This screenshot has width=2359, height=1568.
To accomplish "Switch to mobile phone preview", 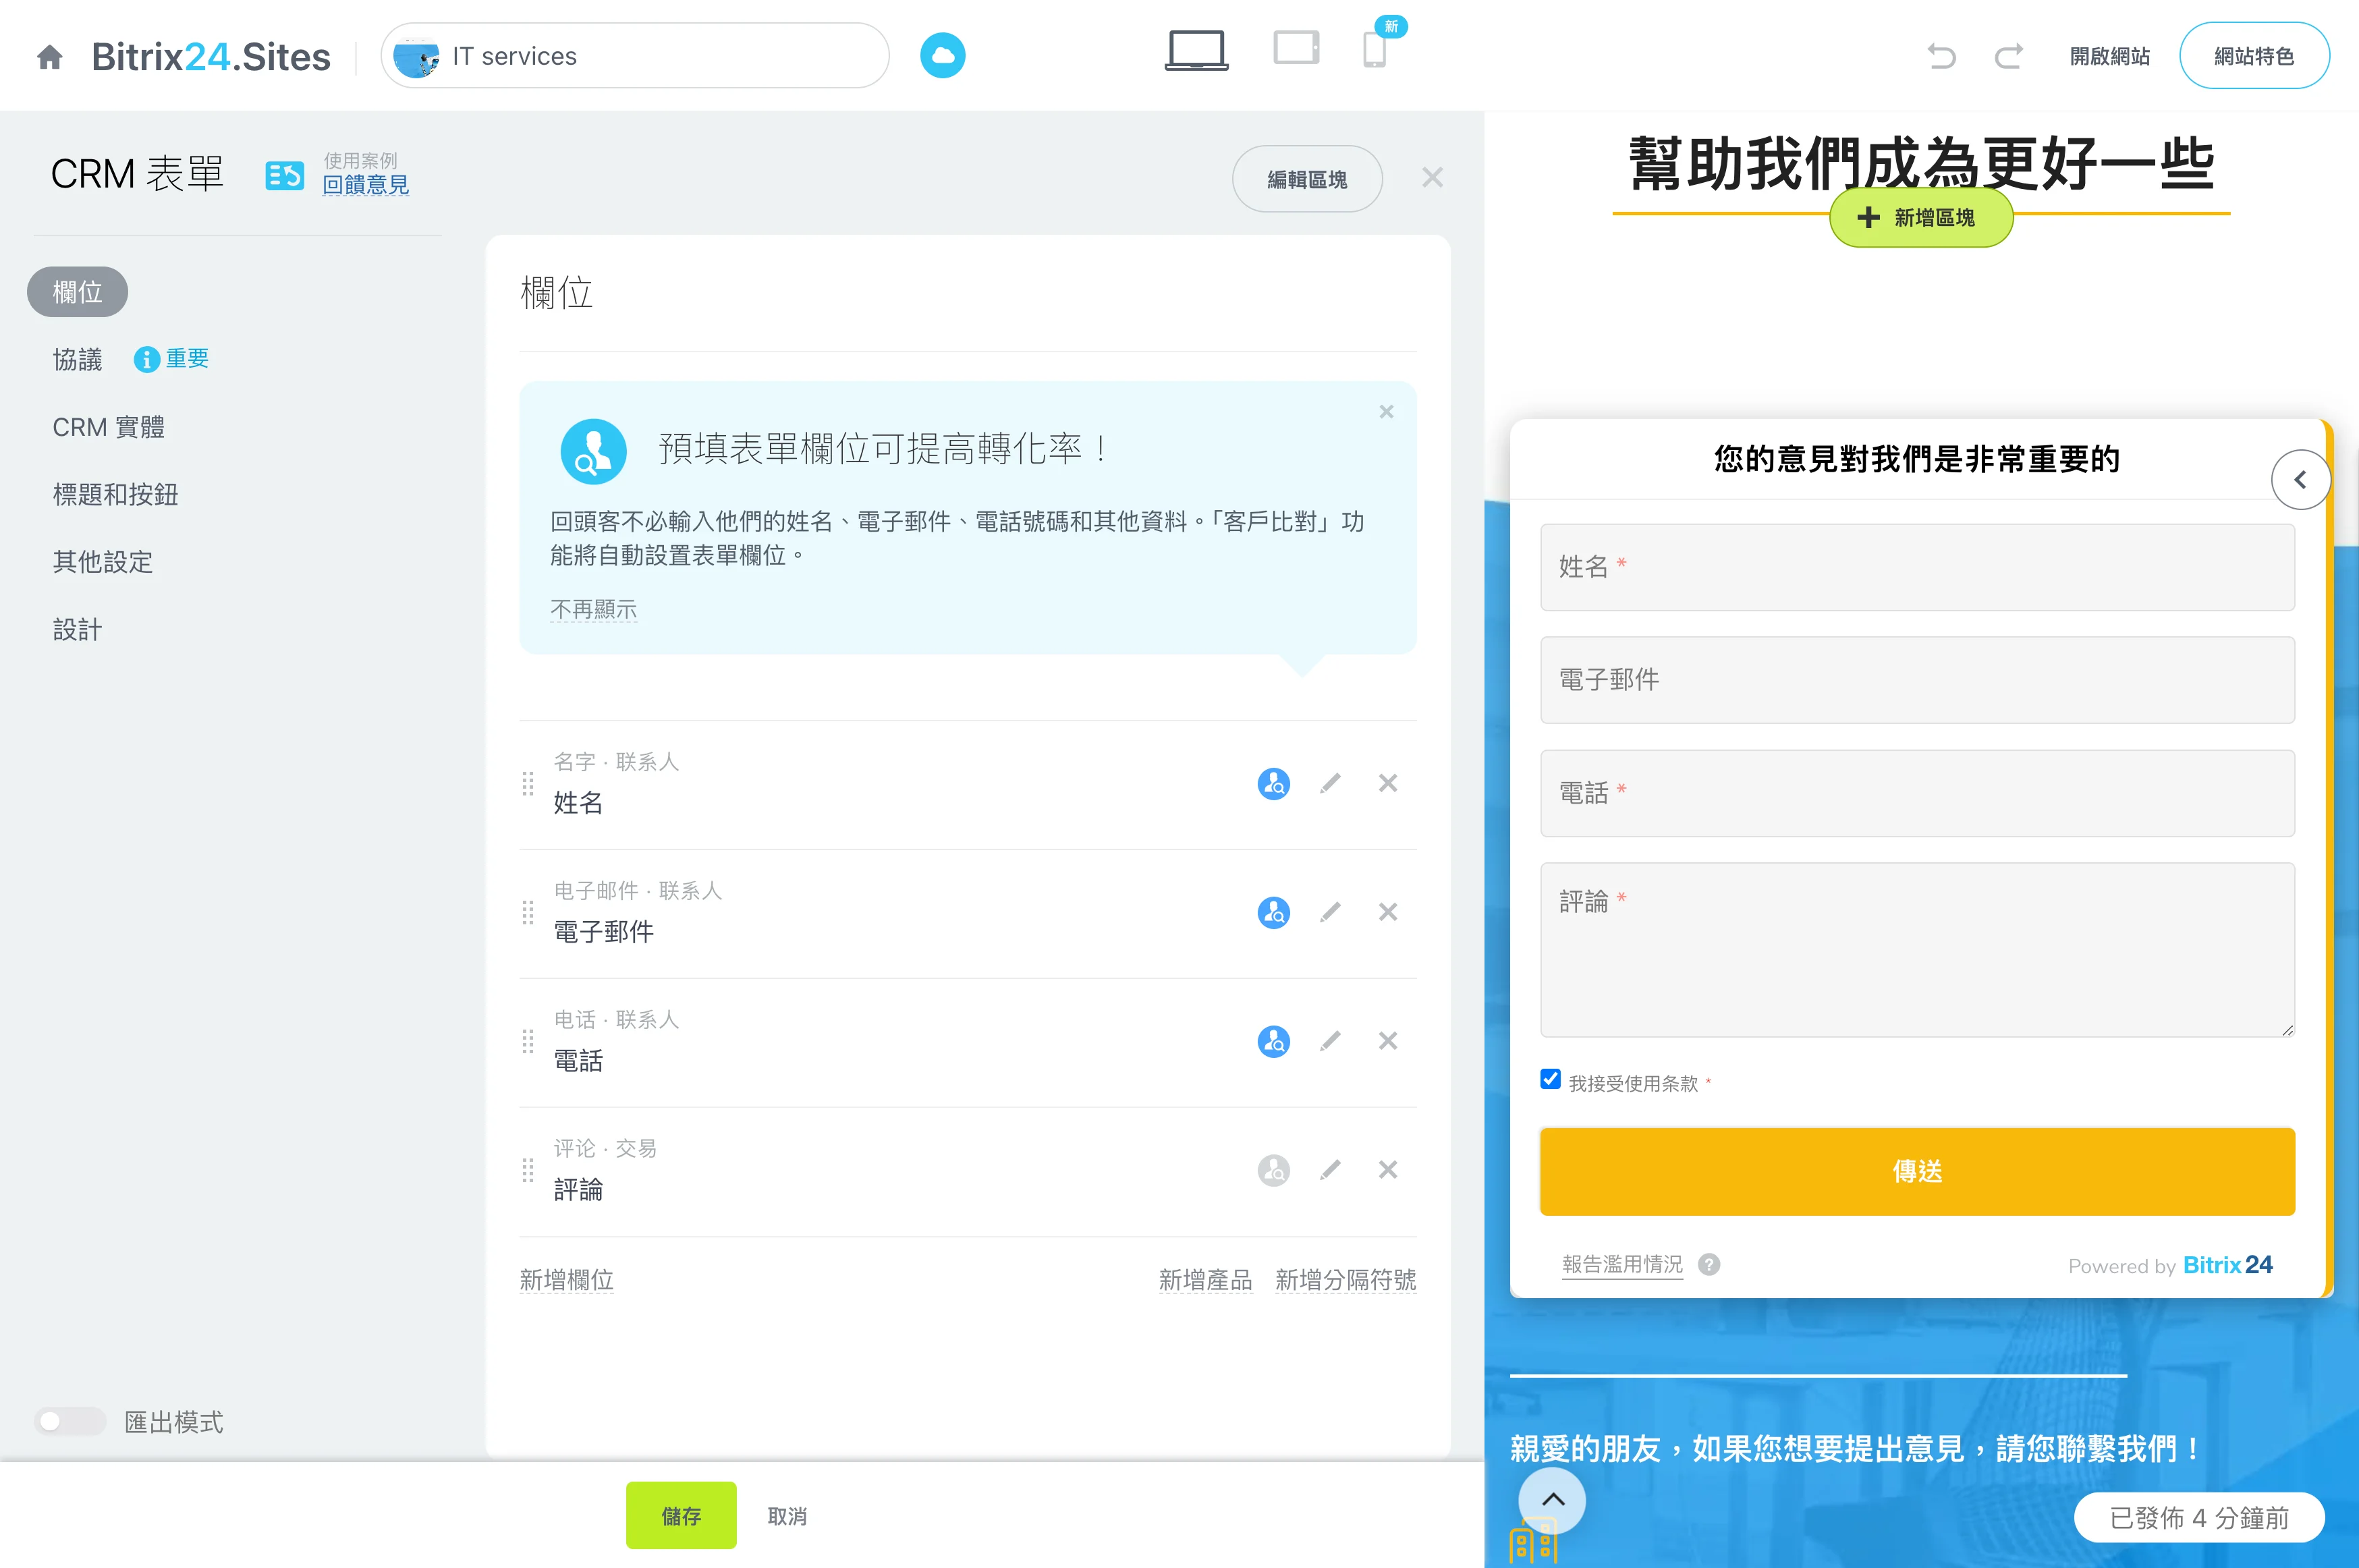I will tap(1375, 50).
